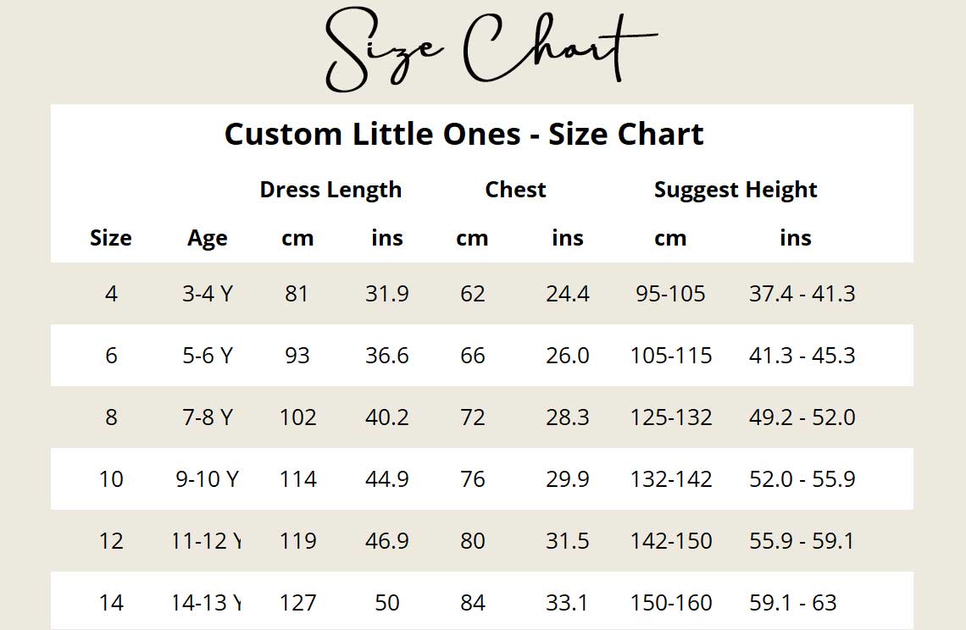Click the 33.1 inches chest cell
This screenshot has height=630, width=966.
[x=568, y=603]
